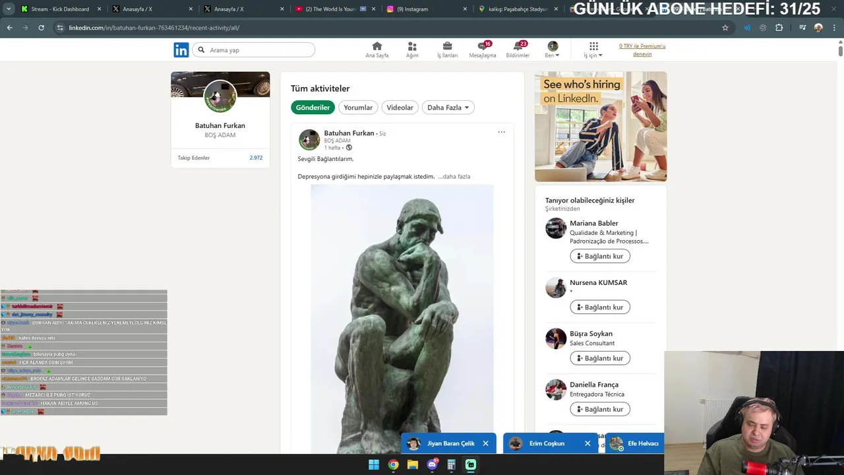Close the Stream - Kick Dashboard tab
844x475 pixels.
(100, 9)
